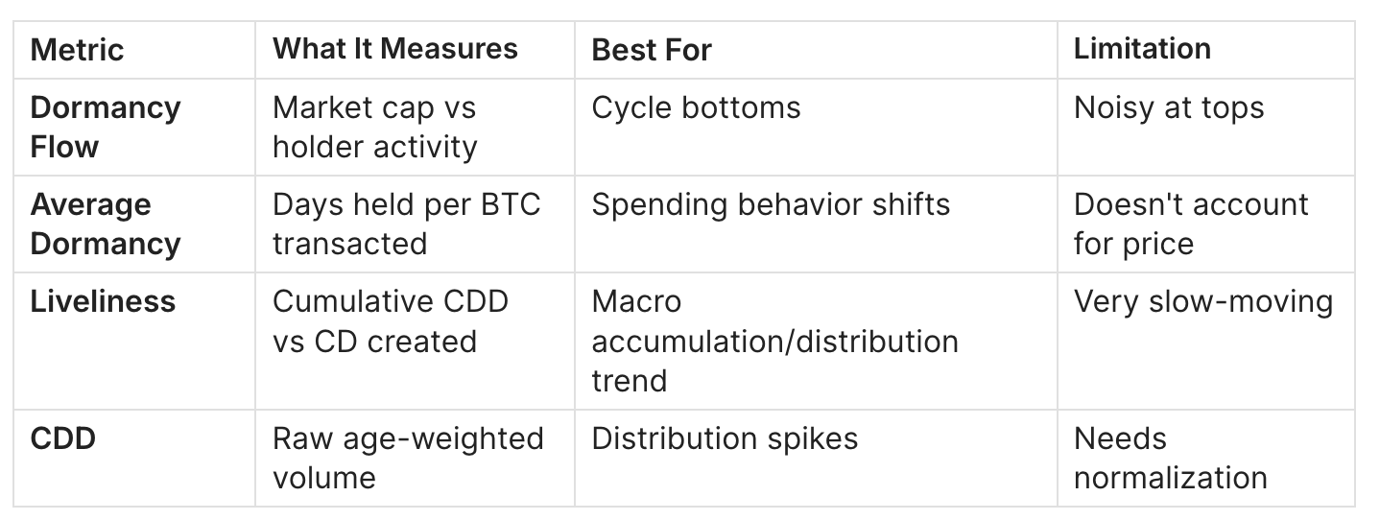Click the Average Dormancy row label
The height and width of the screenshot is (520, 1380).
(105, 224)
